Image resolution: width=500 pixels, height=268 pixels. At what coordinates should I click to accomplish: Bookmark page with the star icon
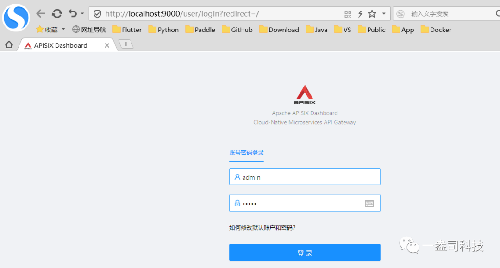pyautogui.click(x=372, y=14)
